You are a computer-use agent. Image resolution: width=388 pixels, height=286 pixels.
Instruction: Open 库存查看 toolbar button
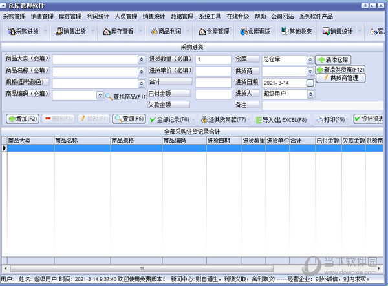(118, 32)
